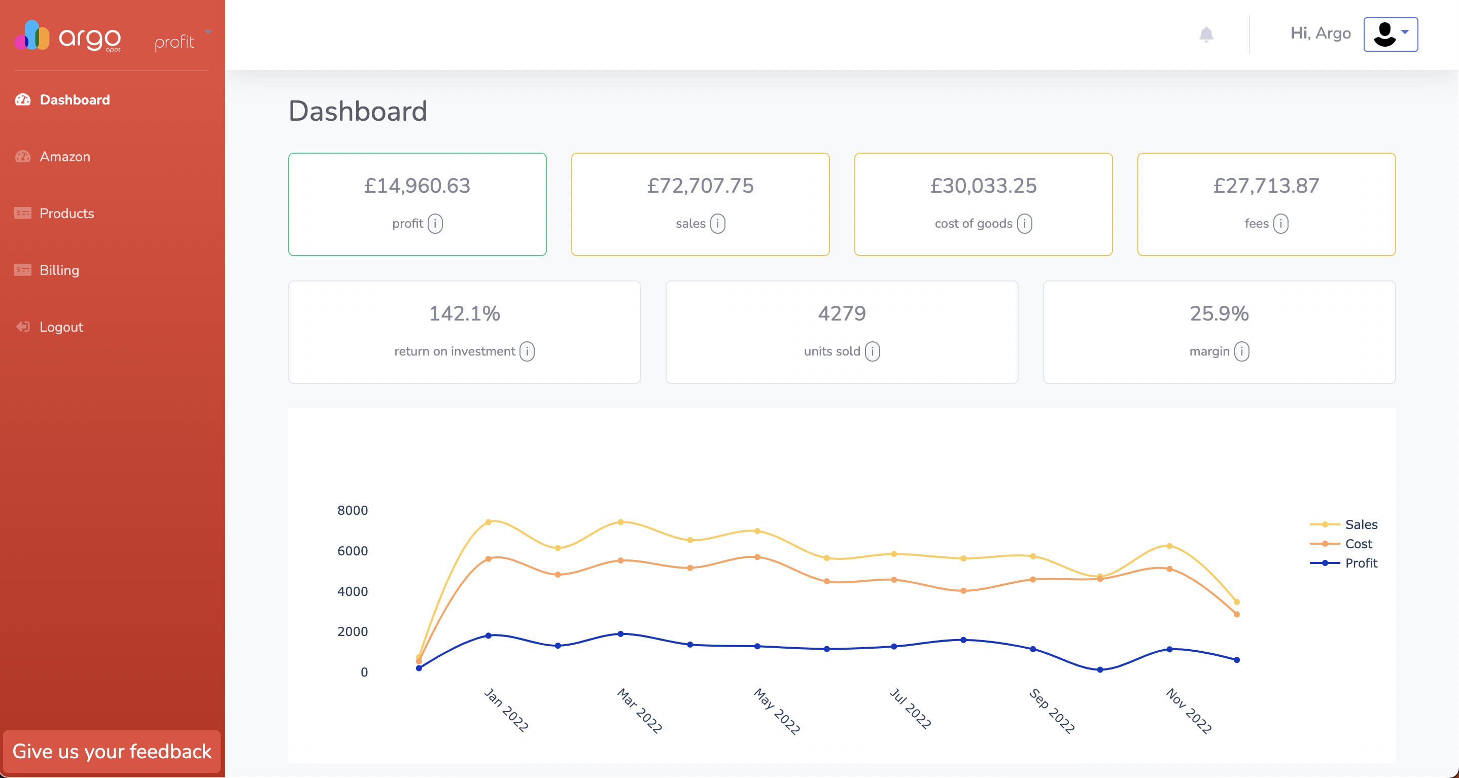Click the units sold info icon

(872, 351)
